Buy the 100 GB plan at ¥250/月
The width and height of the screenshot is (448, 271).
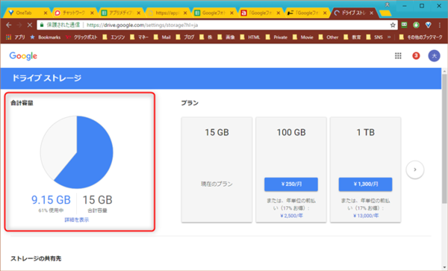click(291, 184)
